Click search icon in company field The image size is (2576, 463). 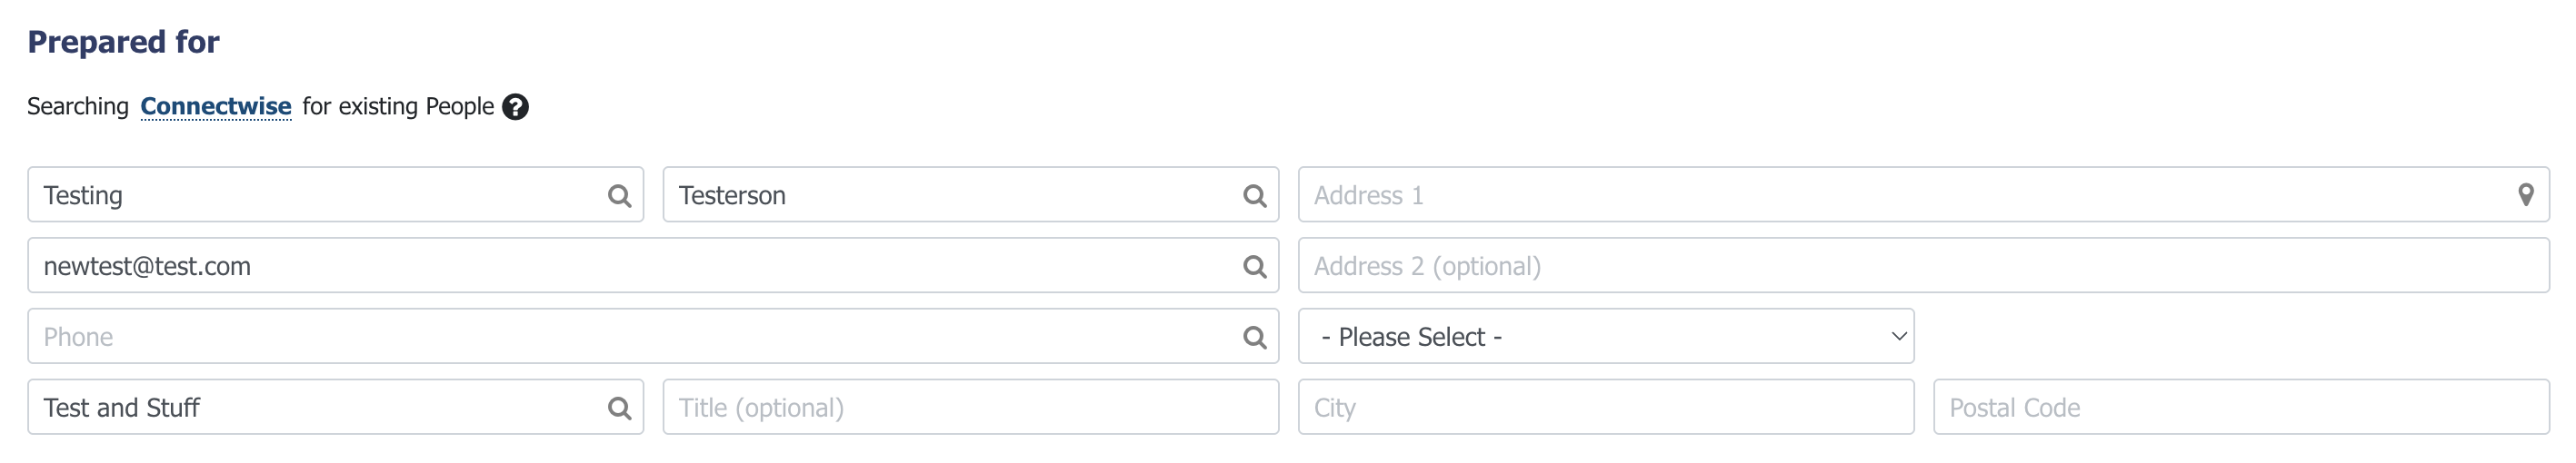click(619, 409)
